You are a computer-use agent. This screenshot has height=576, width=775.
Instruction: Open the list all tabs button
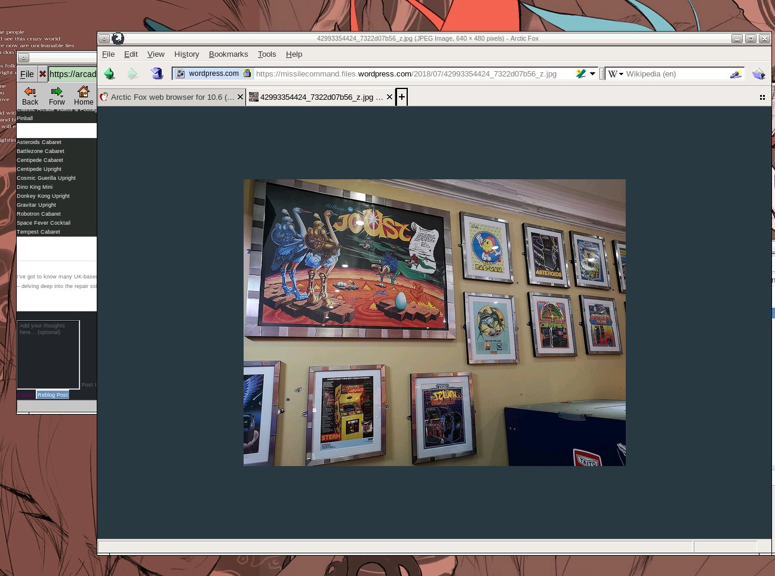coord(762,97)
